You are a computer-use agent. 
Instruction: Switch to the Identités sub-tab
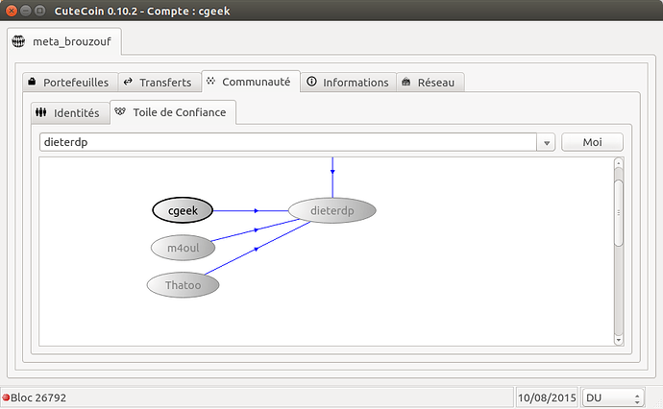[70, 113]
